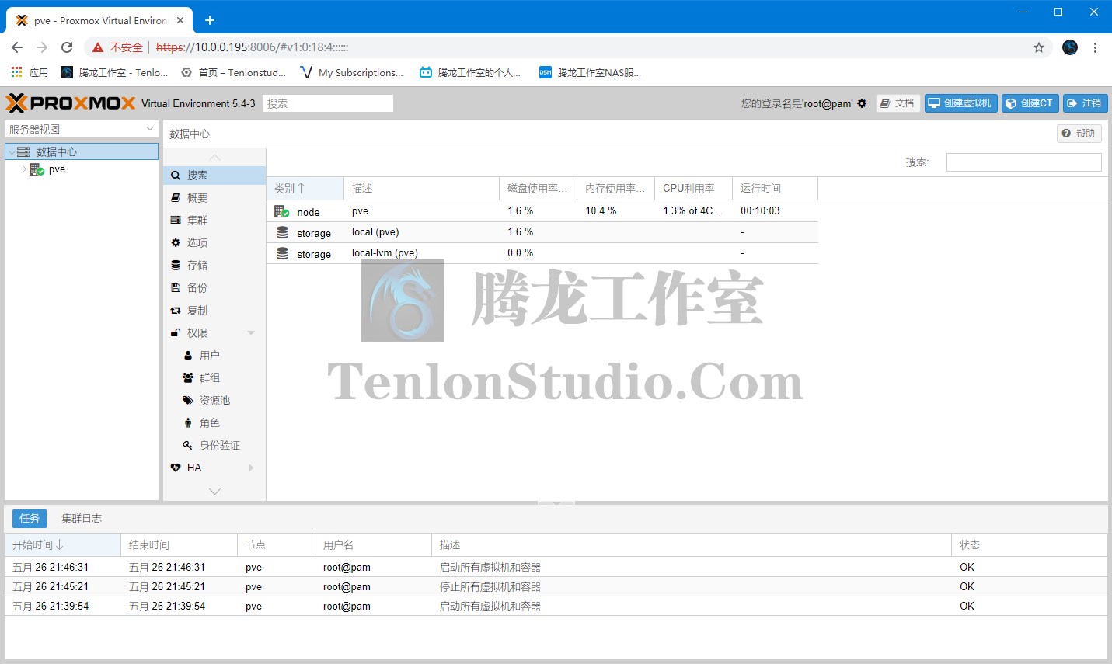The width and height of the screenshot is (1112, 664).
Task: Click the person icon beside 角色
Action: pyautogui.click(x=188, y=423)
